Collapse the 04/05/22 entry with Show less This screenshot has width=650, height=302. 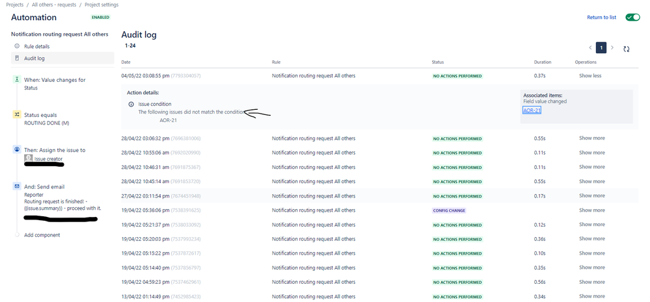click(x=590, y=76)
